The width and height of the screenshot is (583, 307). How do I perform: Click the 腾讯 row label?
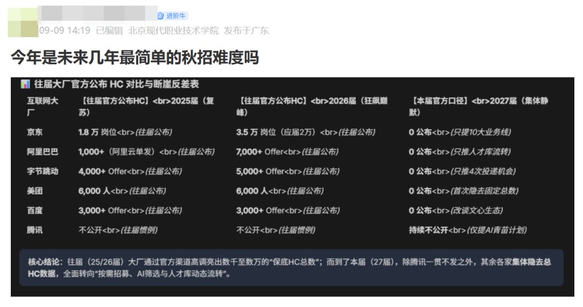coord(35,230)
